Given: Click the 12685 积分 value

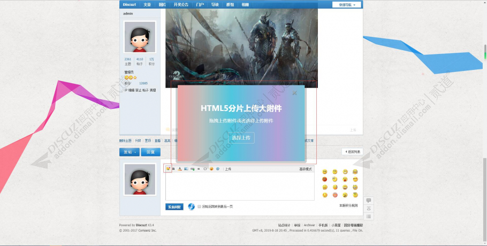Looking at the screenshot, I should click(x=143, y=83).
